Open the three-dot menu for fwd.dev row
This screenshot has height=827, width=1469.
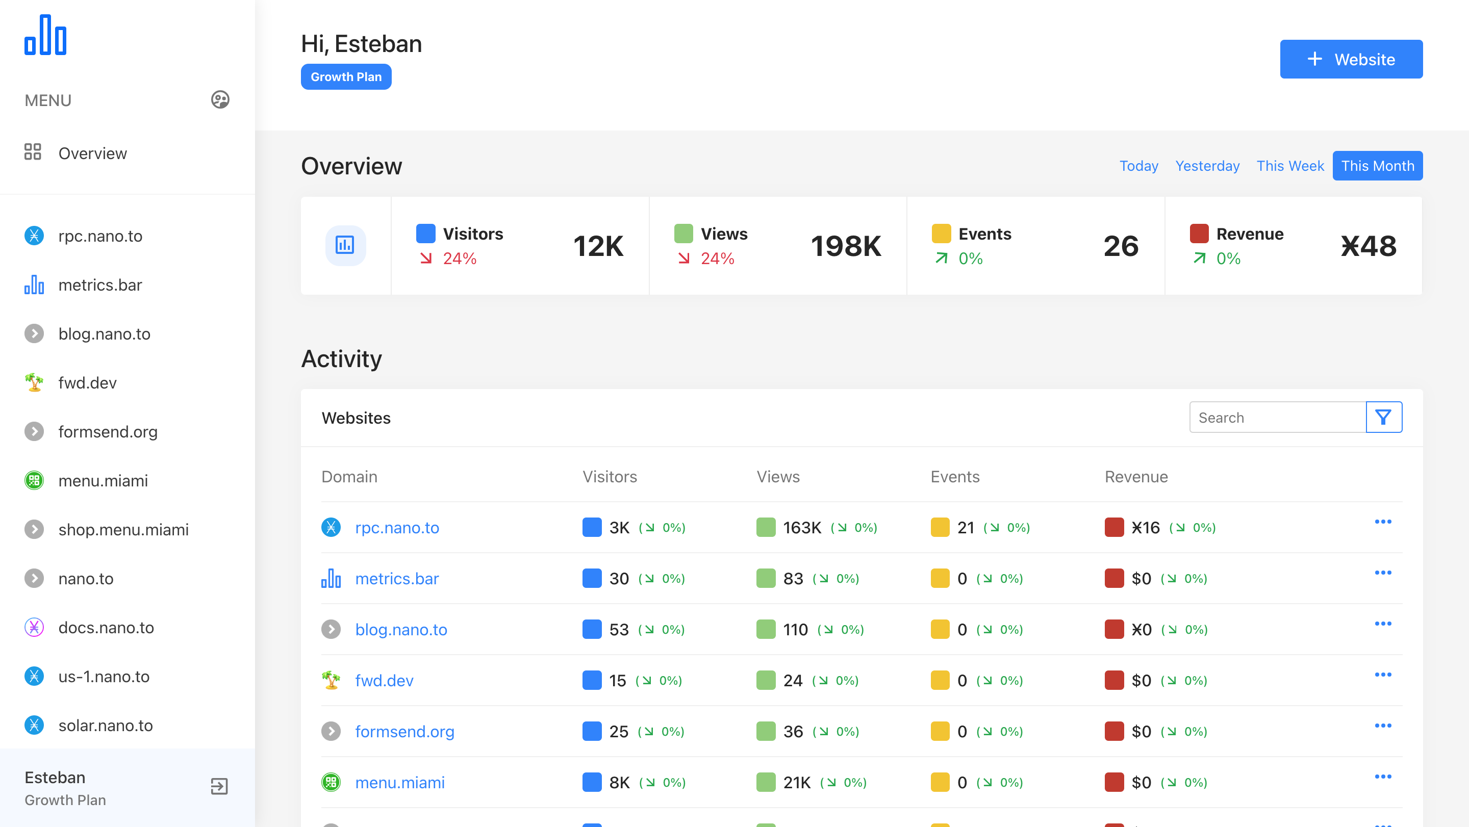click(1383, 675)
